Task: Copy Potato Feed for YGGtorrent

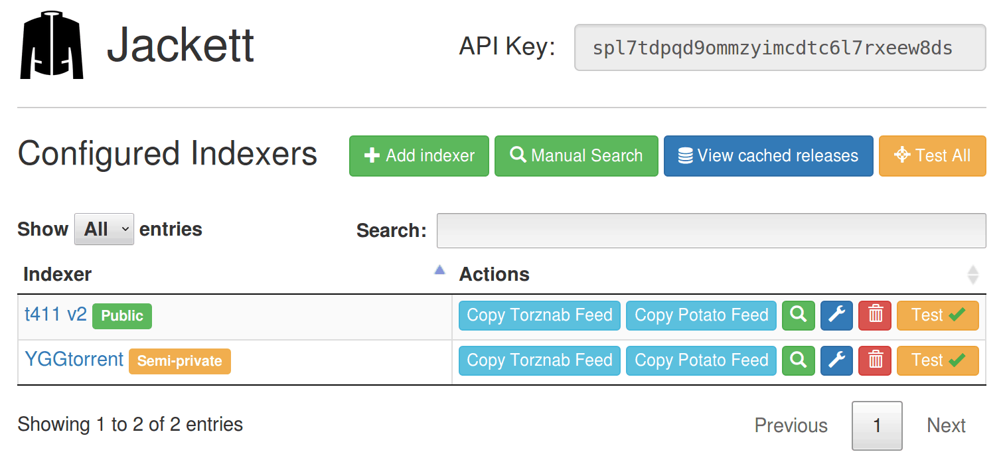Action: coord(701,360)
